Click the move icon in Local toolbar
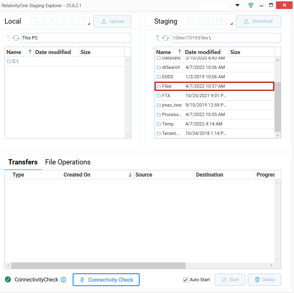Image resolution: width=294 pixels, height=293 pixels. 79,21
